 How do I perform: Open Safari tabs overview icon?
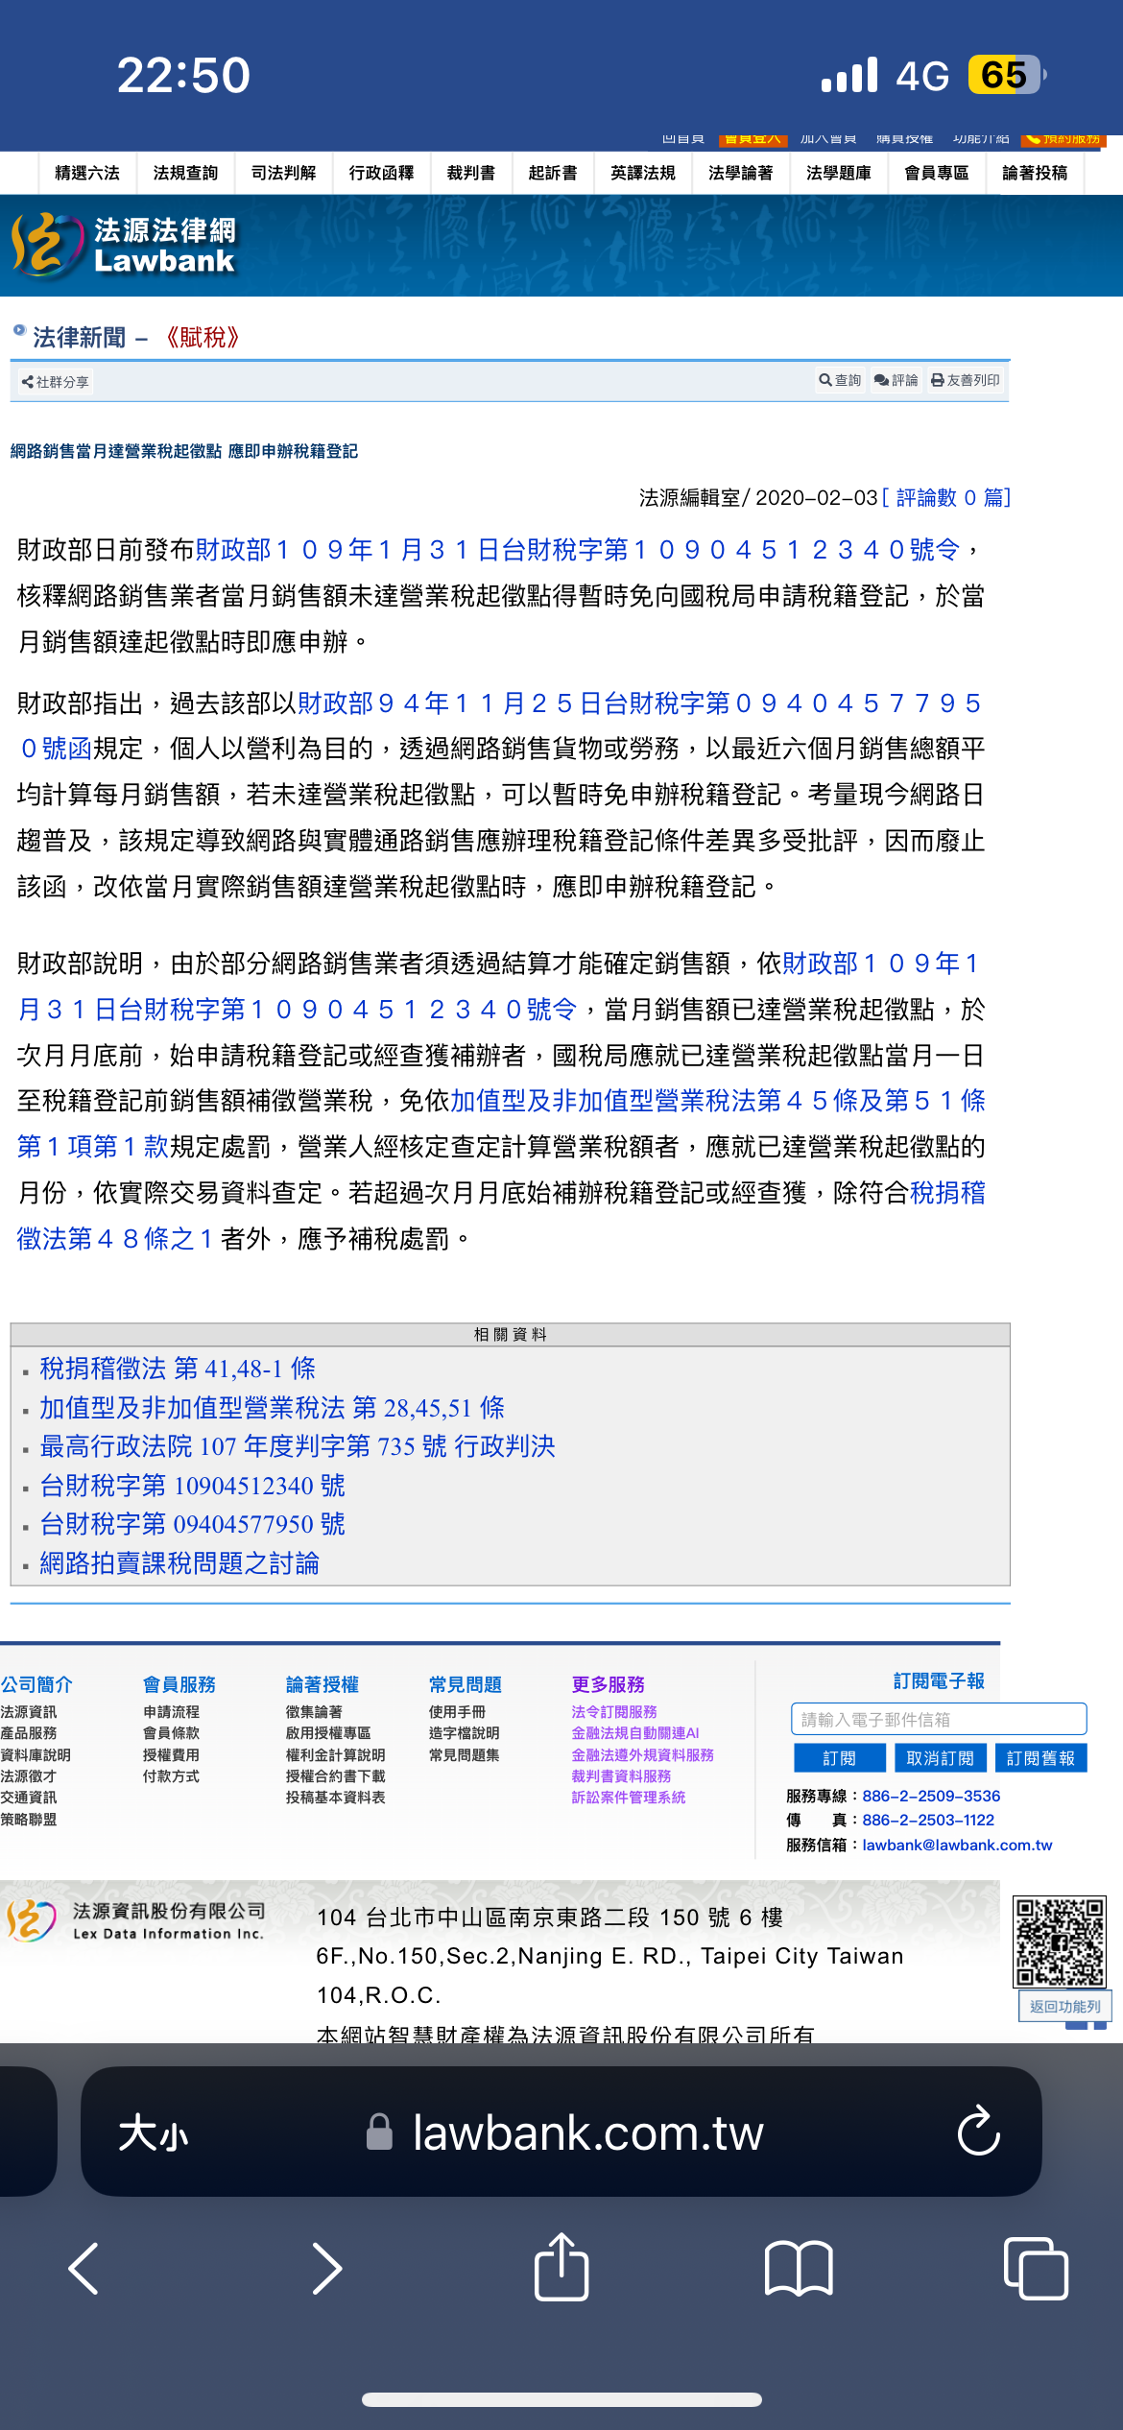pyautogui.click(x=1036, y=2269)
